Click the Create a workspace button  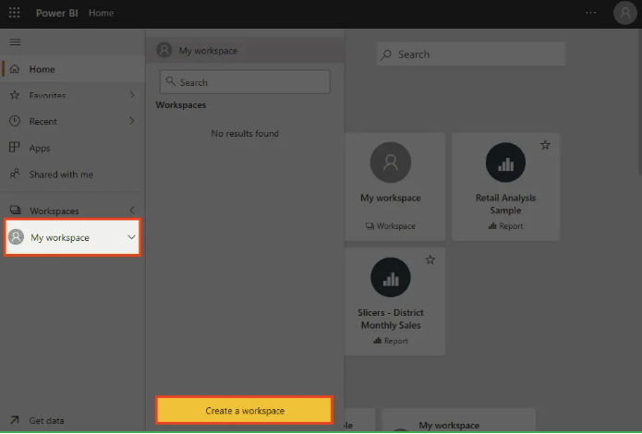pos(245,410)
